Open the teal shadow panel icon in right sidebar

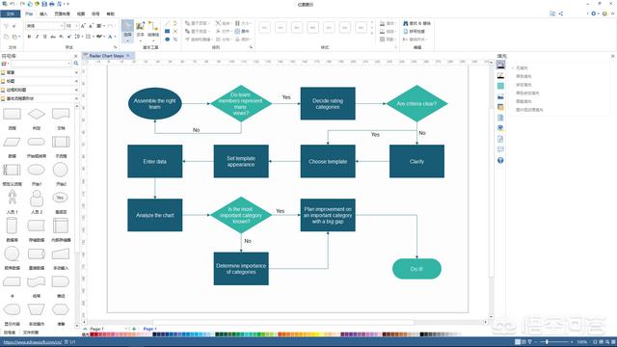tap(500, 86)
